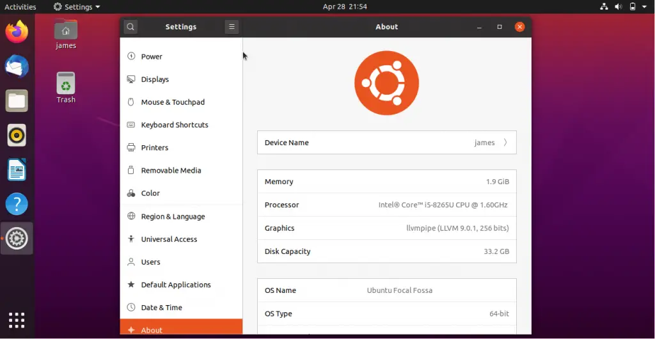
Task: Click the Settings gear in dock
Action: [x=17, y=239]
